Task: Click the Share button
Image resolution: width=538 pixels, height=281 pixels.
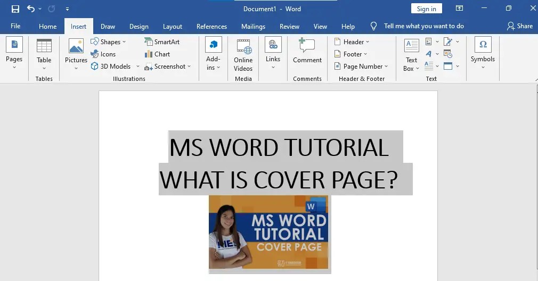Action: [x=520, y=26]
